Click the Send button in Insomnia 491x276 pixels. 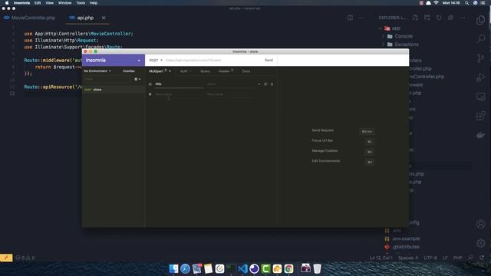[x=269, y=60]
